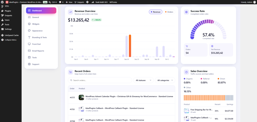Click the Appearance palette icon
This screenshot has width=257, height=122.
pos(29,31)
